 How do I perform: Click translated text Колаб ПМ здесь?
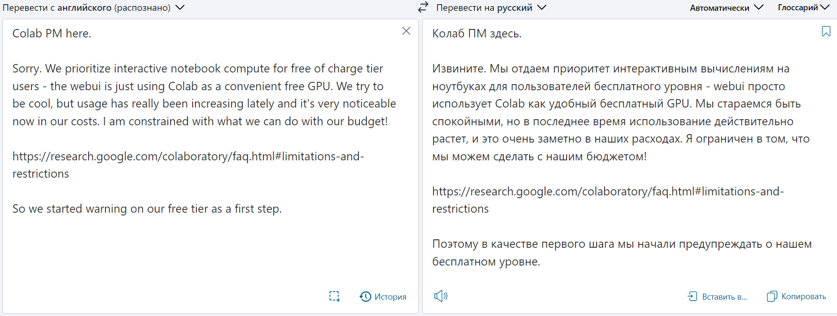[477, 34]
